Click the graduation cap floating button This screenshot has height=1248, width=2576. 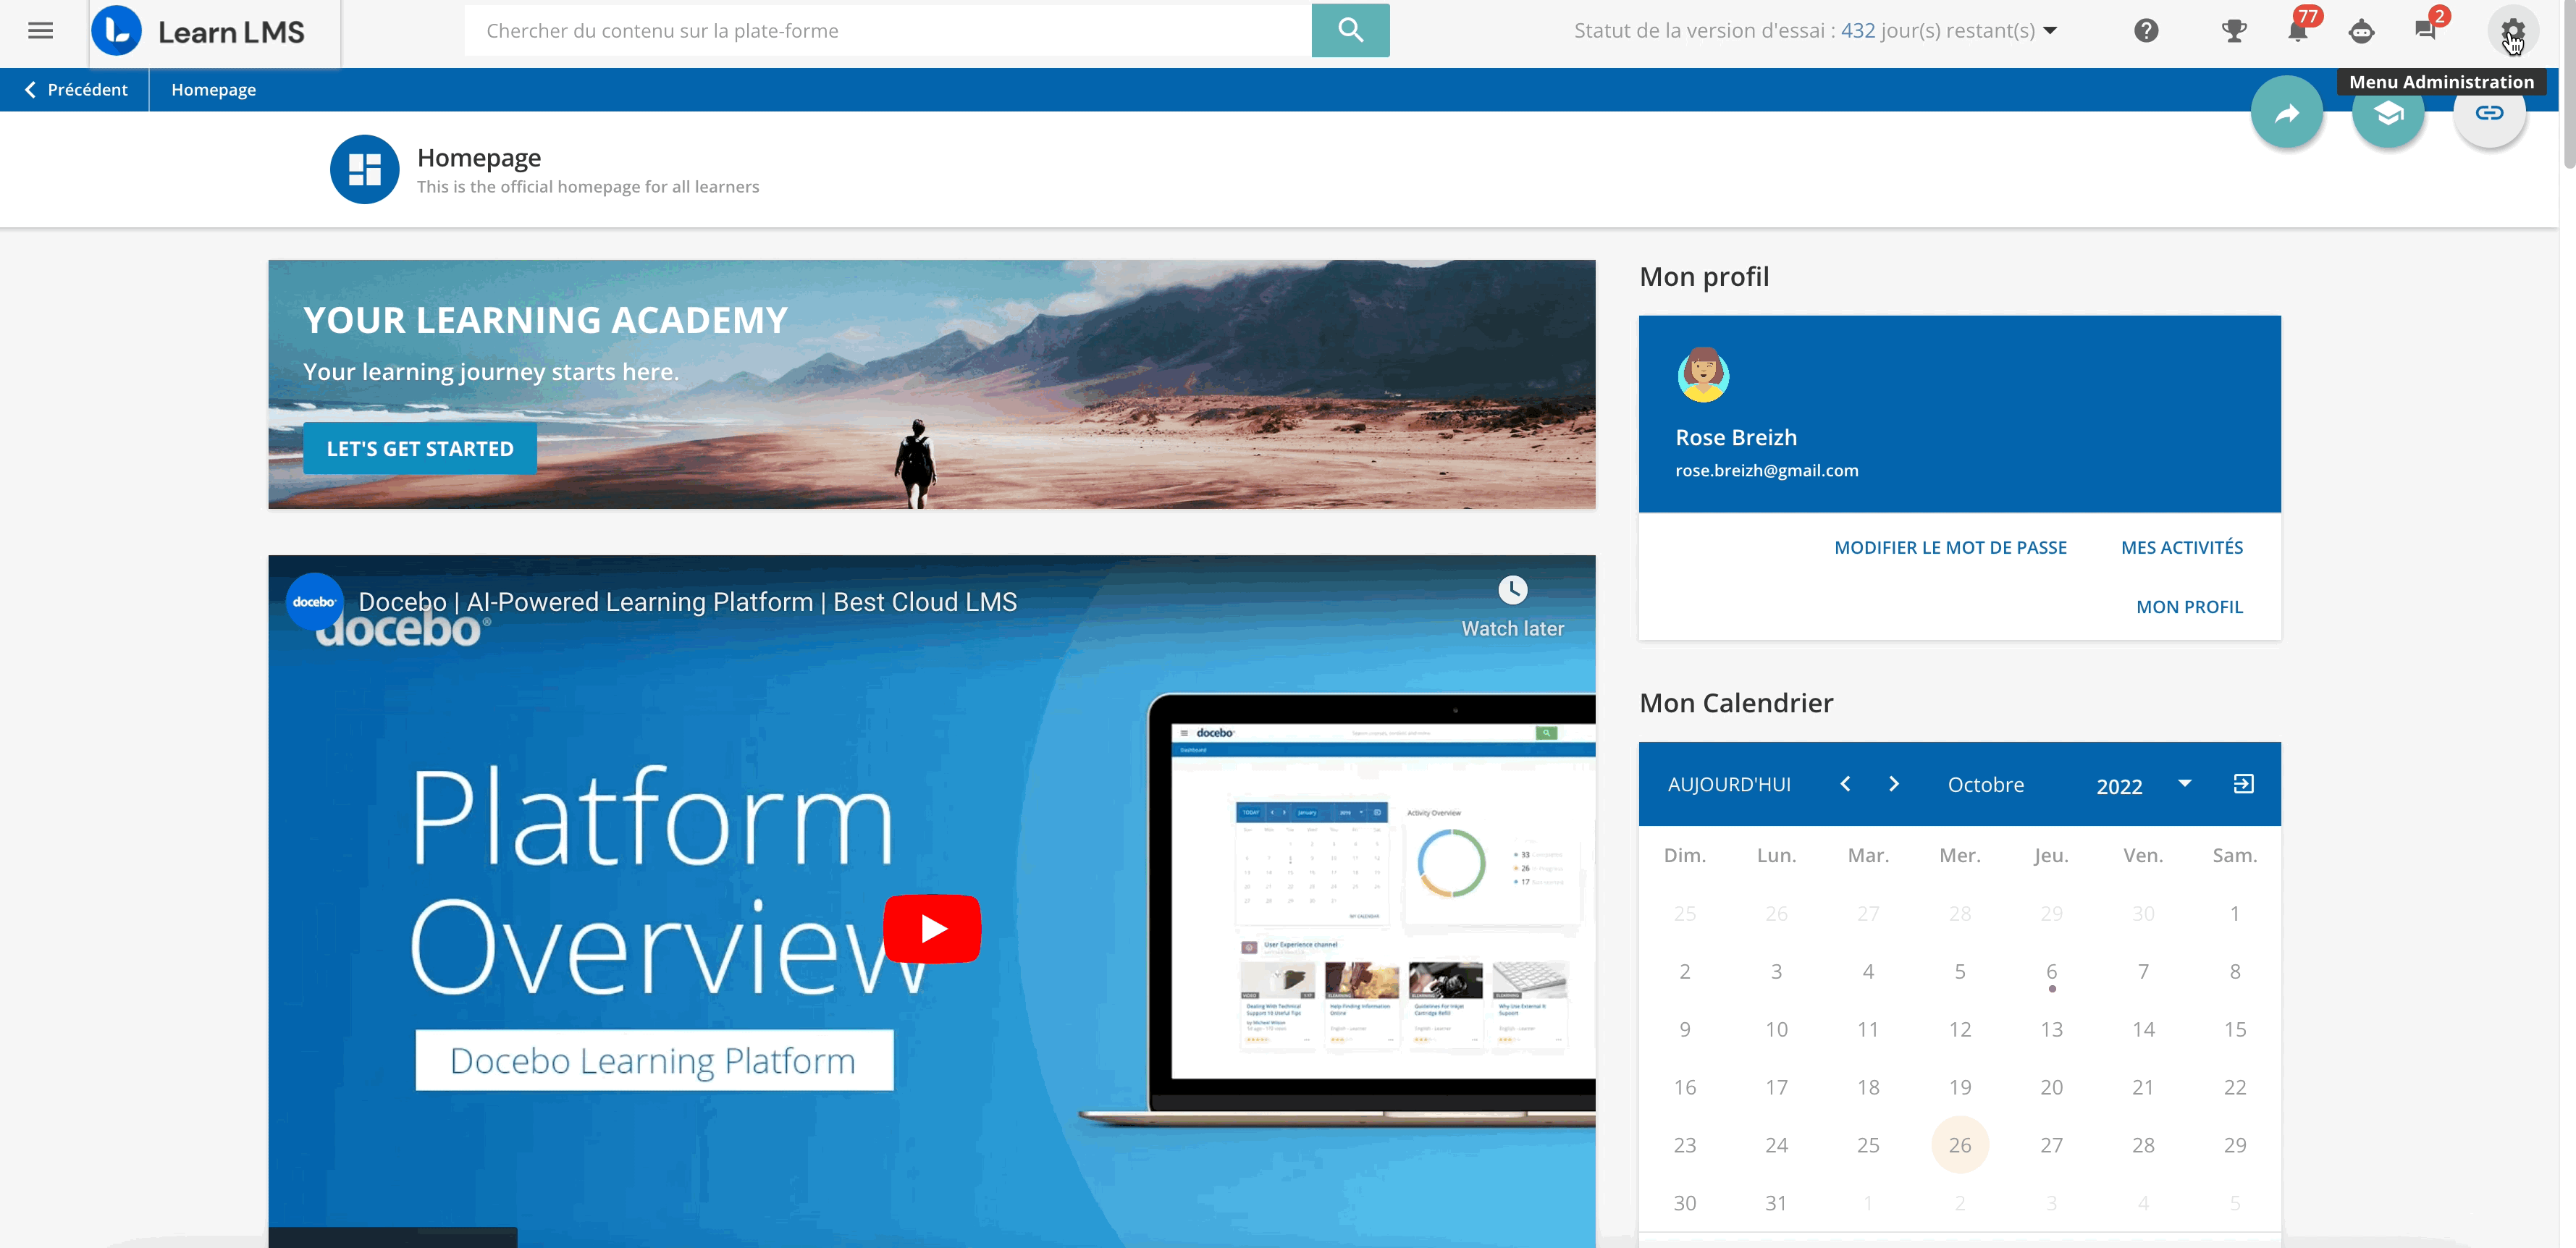point(2388,113)
